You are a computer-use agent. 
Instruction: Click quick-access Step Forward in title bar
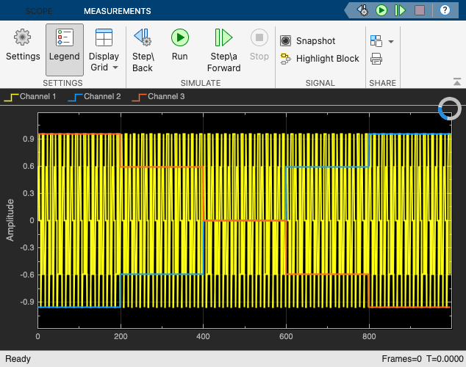[400, 10]
